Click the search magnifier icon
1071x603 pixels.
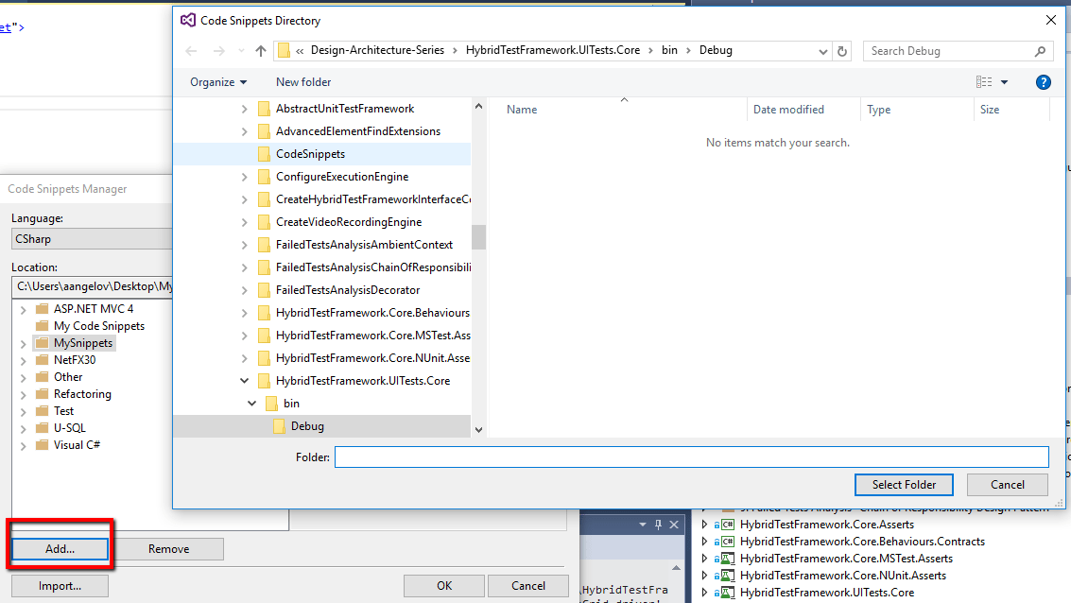tap(1040, 51)
